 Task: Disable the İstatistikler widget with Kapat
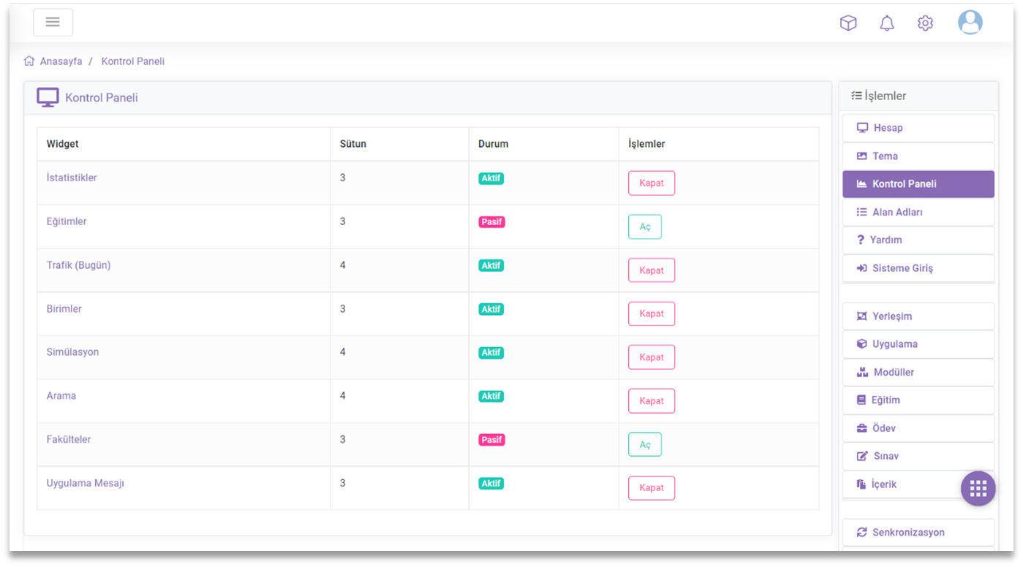[x=651, y=183]
